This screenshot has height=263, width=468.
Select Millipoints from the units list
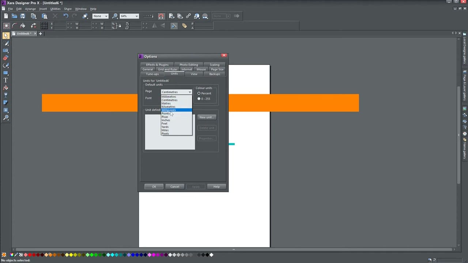pyautogui.click(x=169, y=110)
